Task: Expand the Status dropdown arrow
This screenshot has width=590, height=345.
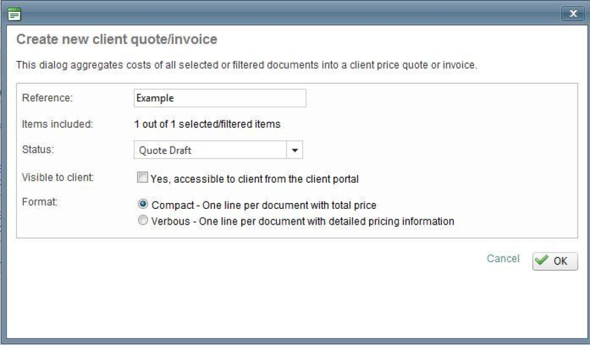Action: (x=294, y=151)
